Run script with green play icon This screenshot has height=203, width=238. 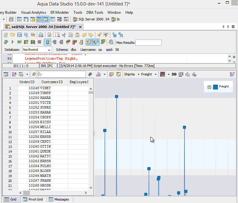[x=13, y=42]
